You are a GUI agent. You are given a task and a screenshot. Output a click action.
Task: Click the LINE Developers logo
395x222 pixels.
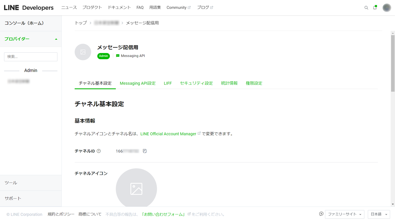pos(29,8)
